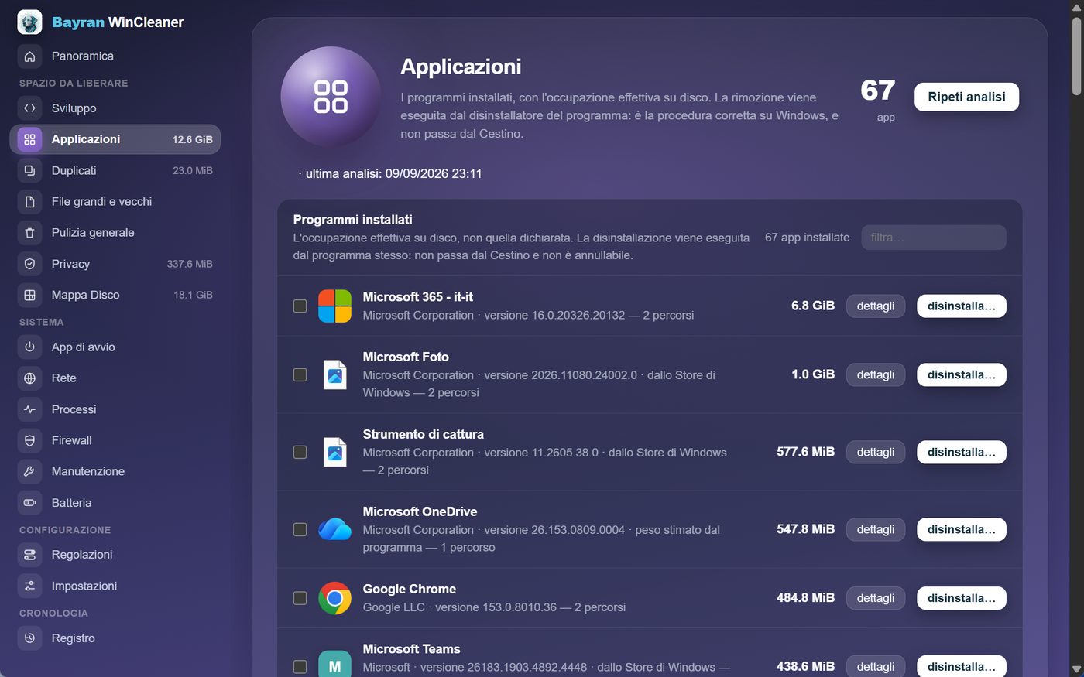Click the Microsoft OneDrive cloud icon
The width and height of the screenshot is (1084, 677).
point(334,529)
